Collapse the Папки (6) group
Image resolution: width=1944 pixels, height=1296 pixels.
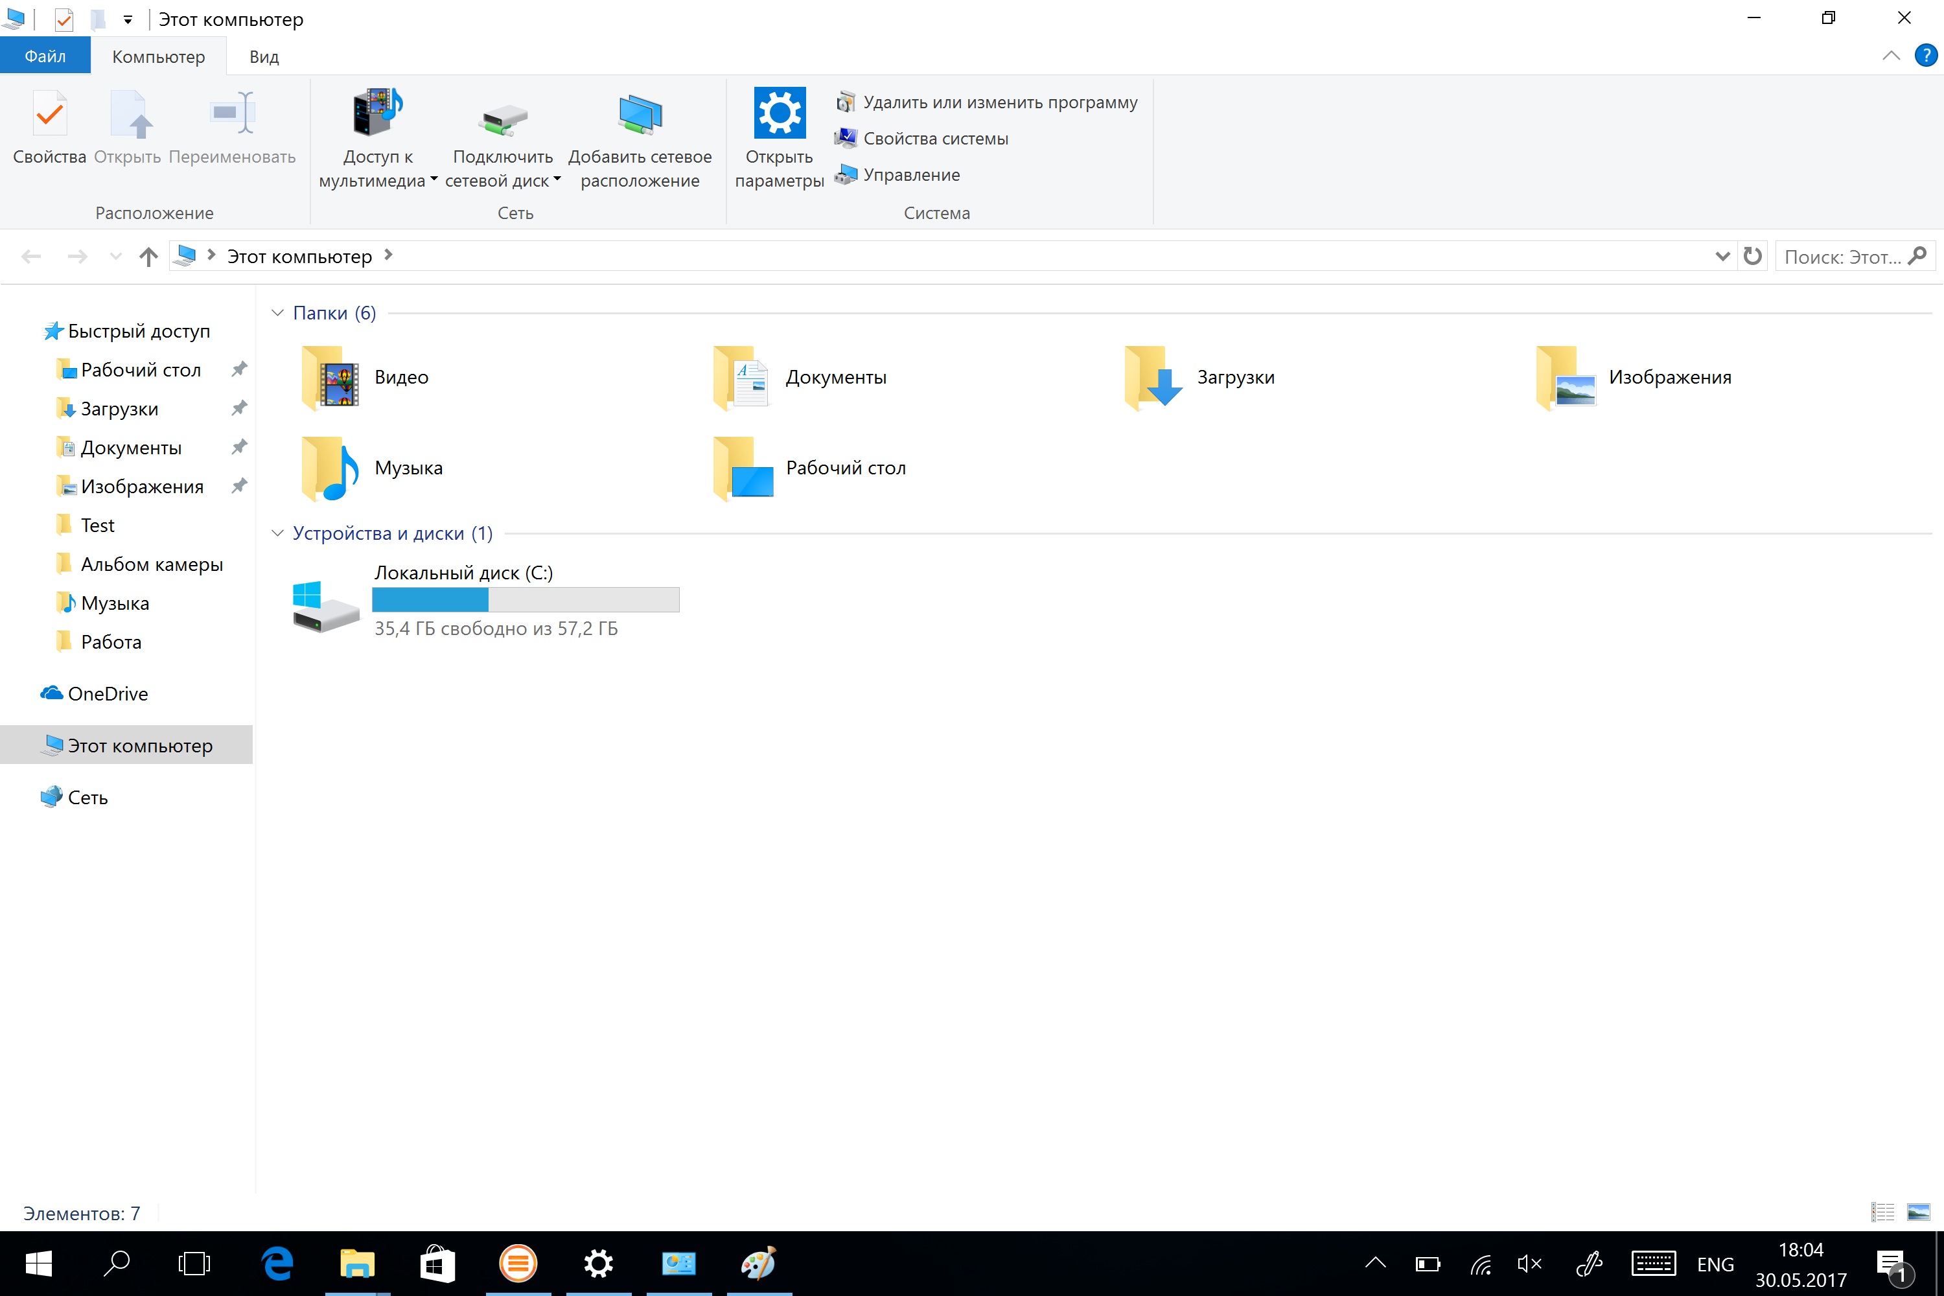coord(278,312)
